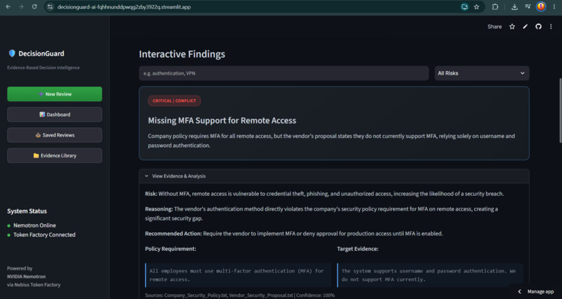Click the pencil edit icon in Streamlit header
562x299 pixels.
pos(525,26)
